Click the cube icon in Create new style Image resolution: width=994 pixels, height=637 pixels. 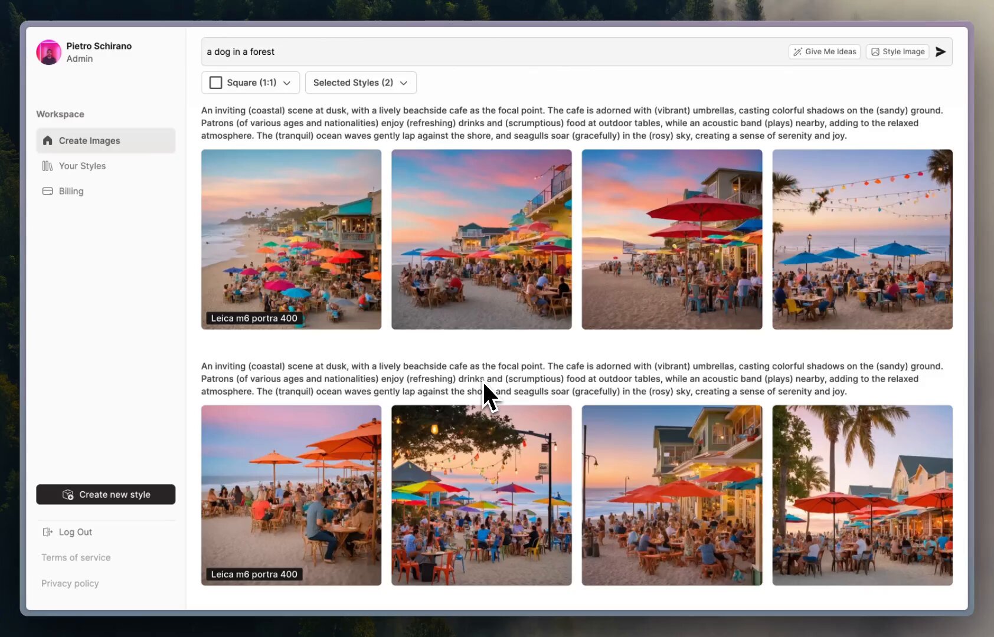[x=68, y=494]
